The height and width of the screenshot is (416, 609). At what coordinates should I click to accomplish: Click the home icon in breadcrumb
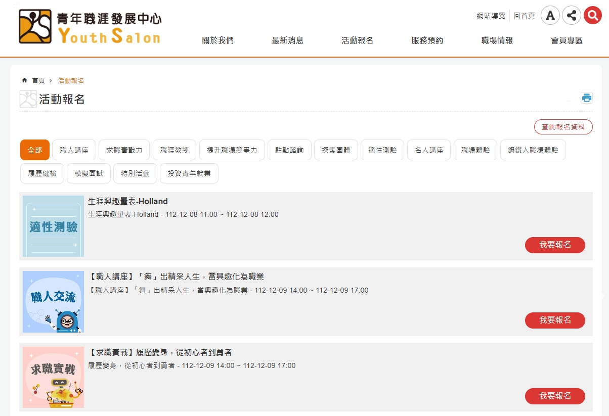[x=24, y=80]
